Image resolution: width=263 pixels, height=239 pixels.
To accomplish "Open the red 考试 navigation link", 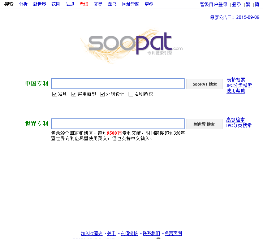I will coord(84,4).
